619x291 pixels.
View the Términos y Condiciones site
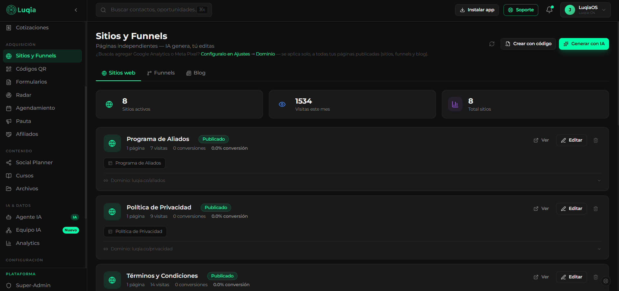[x=541, y=277]
